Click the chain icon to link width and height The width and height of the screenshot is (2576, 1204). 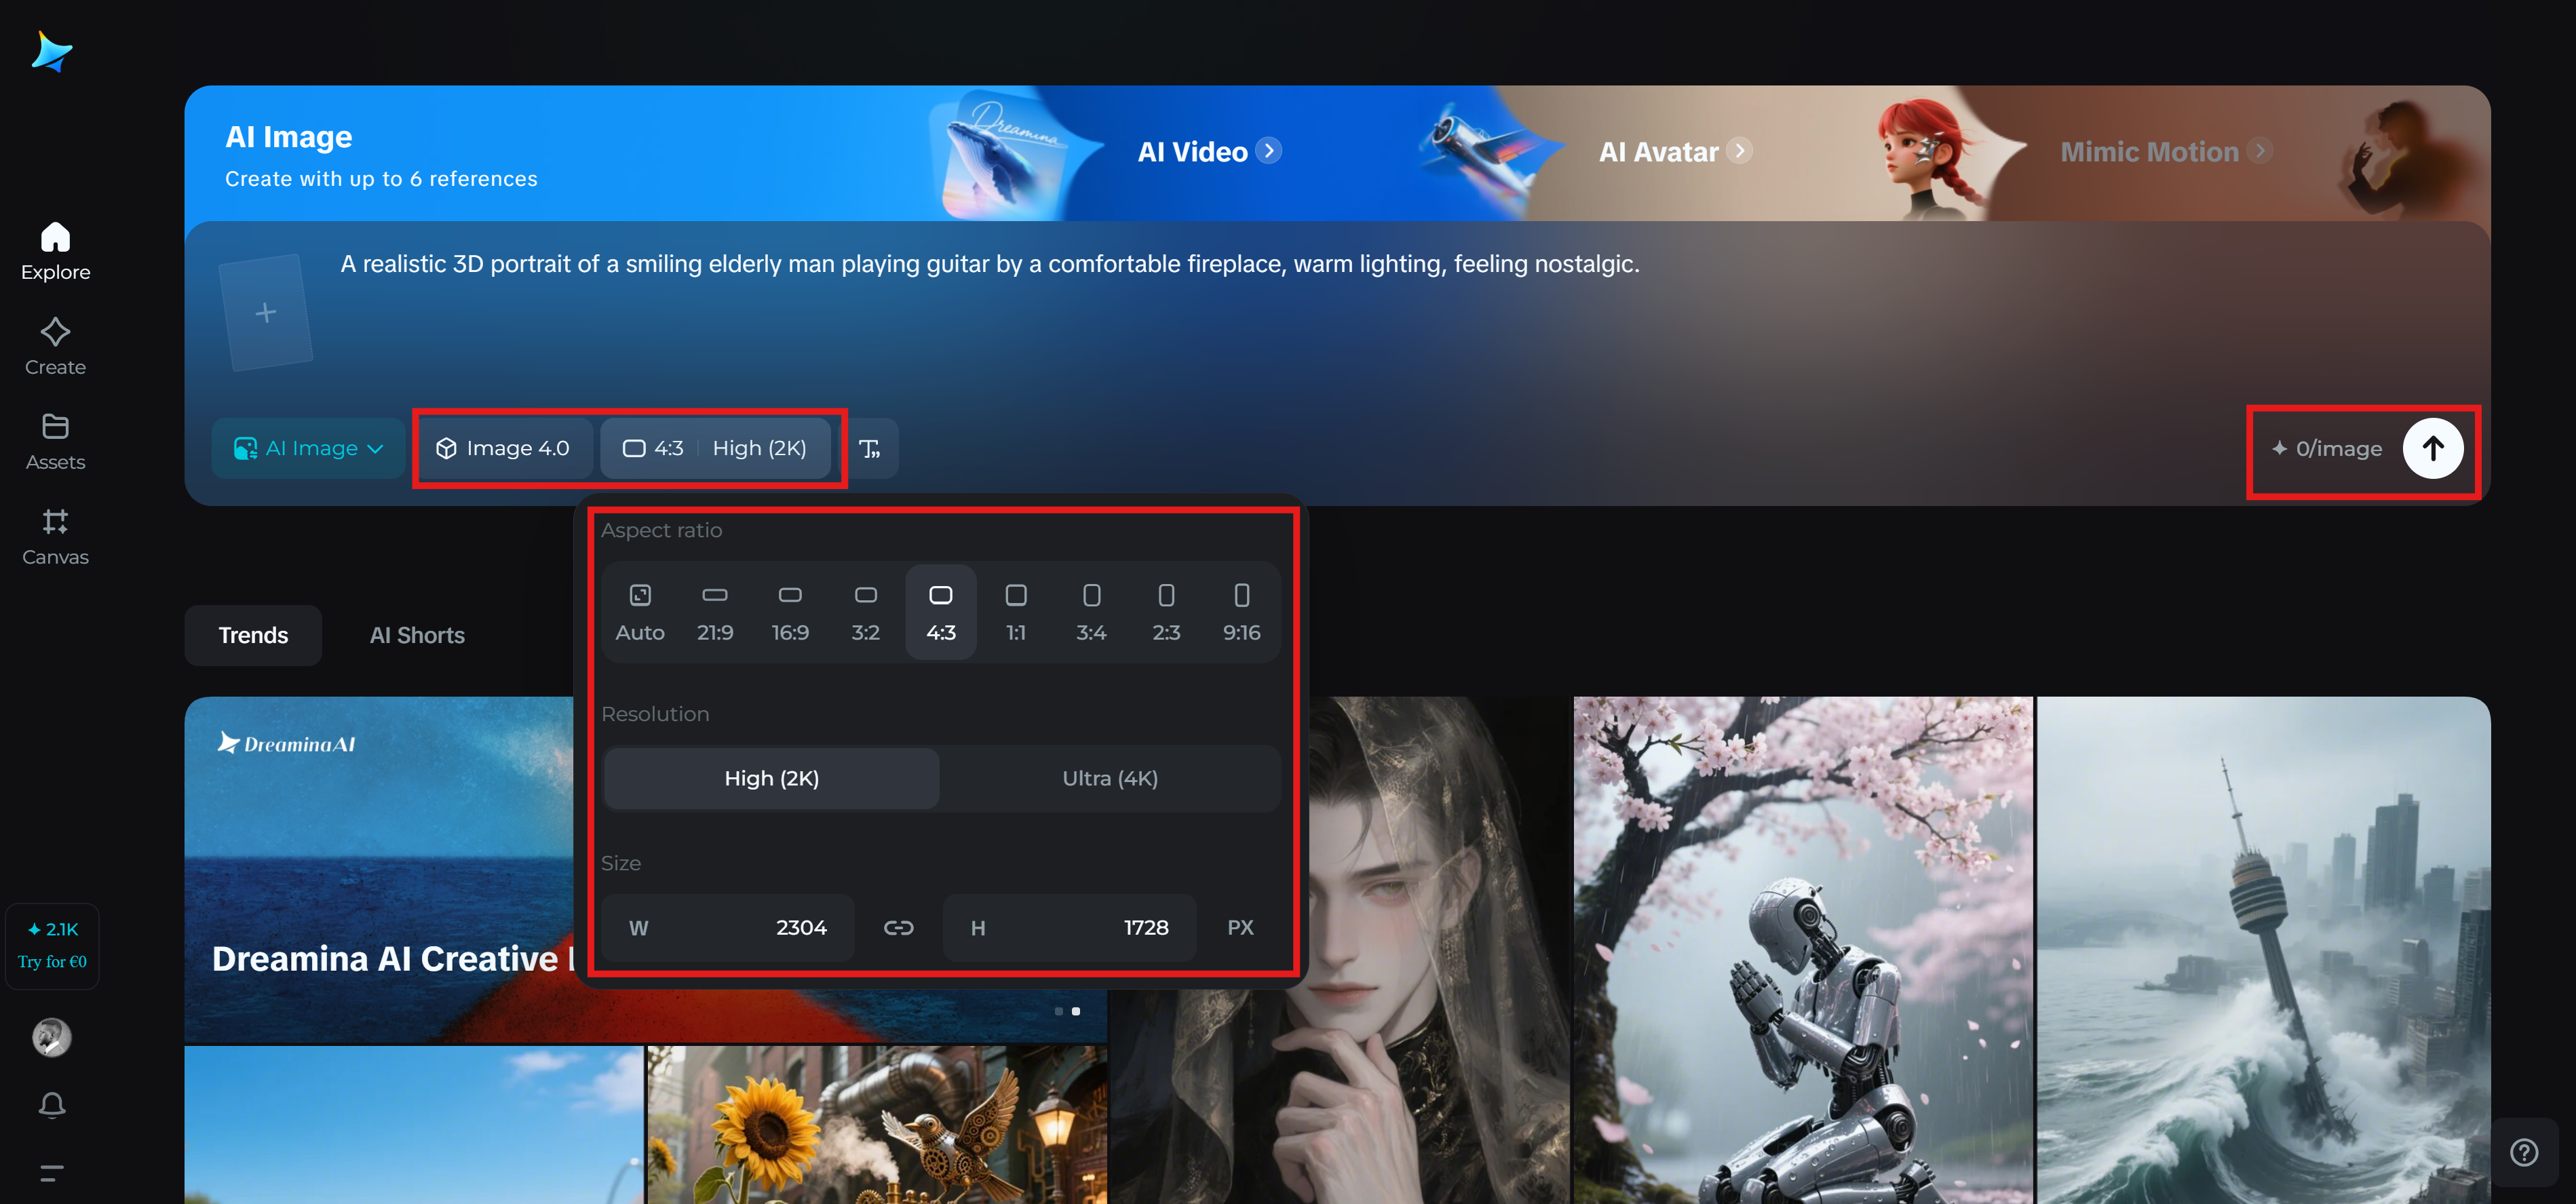pyautogui.click(x=899, y=927)
